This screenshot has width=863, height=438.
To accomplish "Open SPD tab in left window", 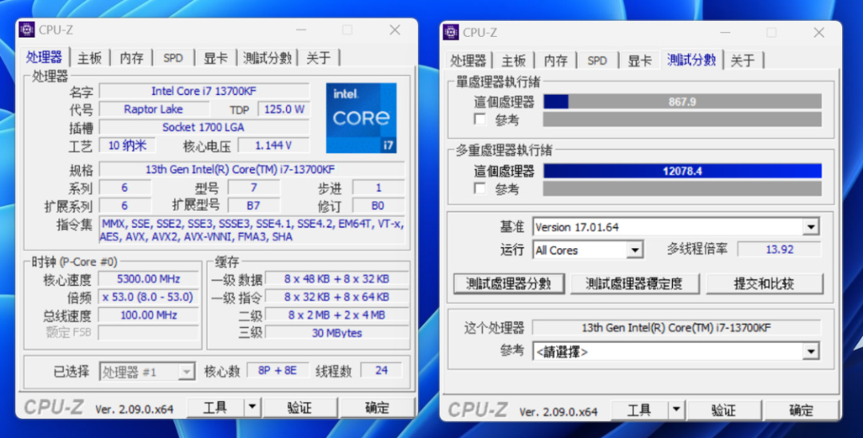I will 173,57.
